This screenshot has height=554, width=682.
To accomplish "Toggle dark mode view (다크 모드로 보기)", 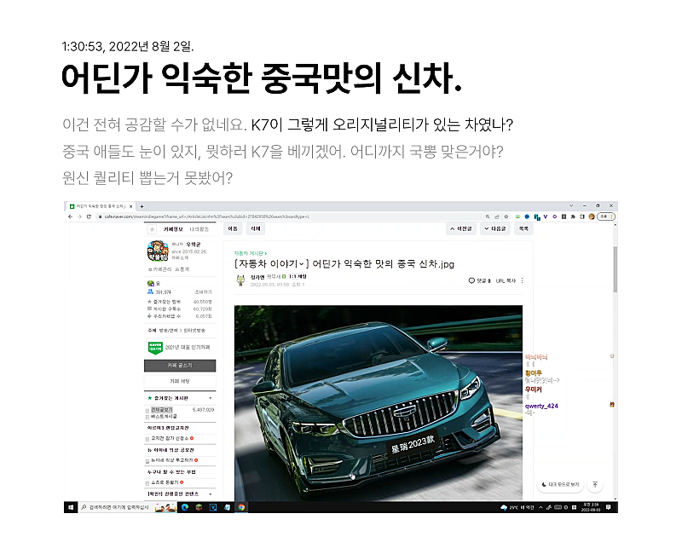I will tap(560, 485).
